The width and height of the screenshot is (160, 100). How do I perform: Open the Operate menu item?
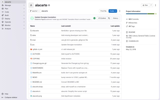13,22
